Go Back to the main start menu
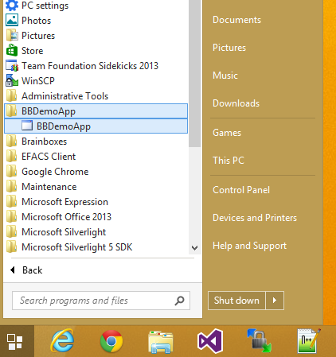 tap(26, 270)
